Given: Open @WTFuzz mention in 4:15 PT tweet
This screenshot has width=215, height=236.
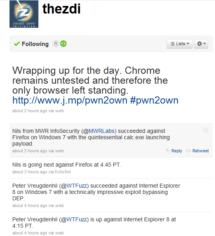Looking at the screenshot, I should tap(74, 220).
